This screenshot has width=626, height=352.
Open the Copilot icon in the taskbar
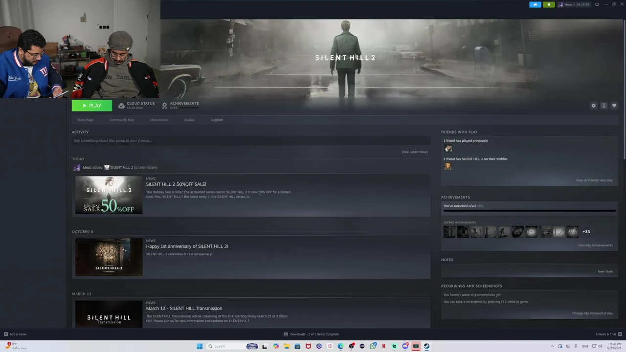point(276,346)
